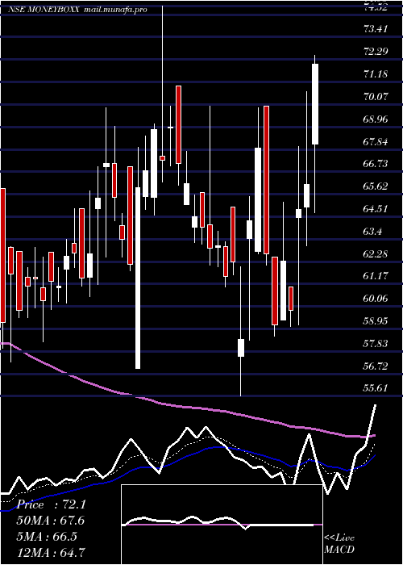Click the 68.96 price axis label
Viewport: 403px width, 565px height.
pyautogui.click(x=376, y=119)
